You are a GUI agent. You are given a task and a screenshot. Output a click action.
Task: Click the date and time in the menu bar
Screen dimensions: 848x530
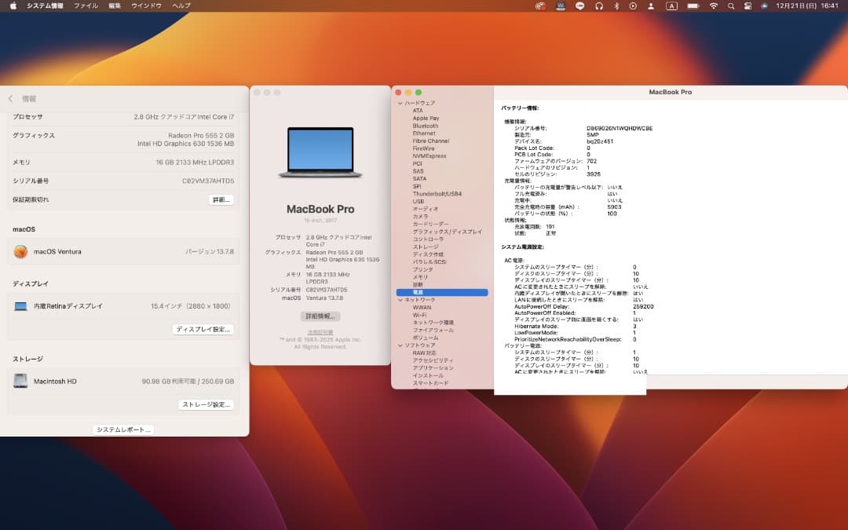click(x=809, y=5)
